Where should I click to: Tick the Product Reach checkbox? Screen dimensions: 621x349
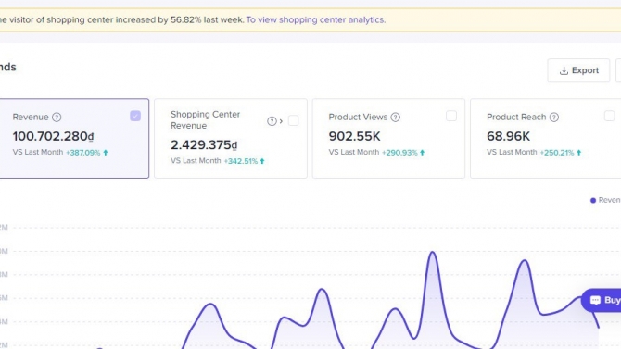tap(609, 116)
